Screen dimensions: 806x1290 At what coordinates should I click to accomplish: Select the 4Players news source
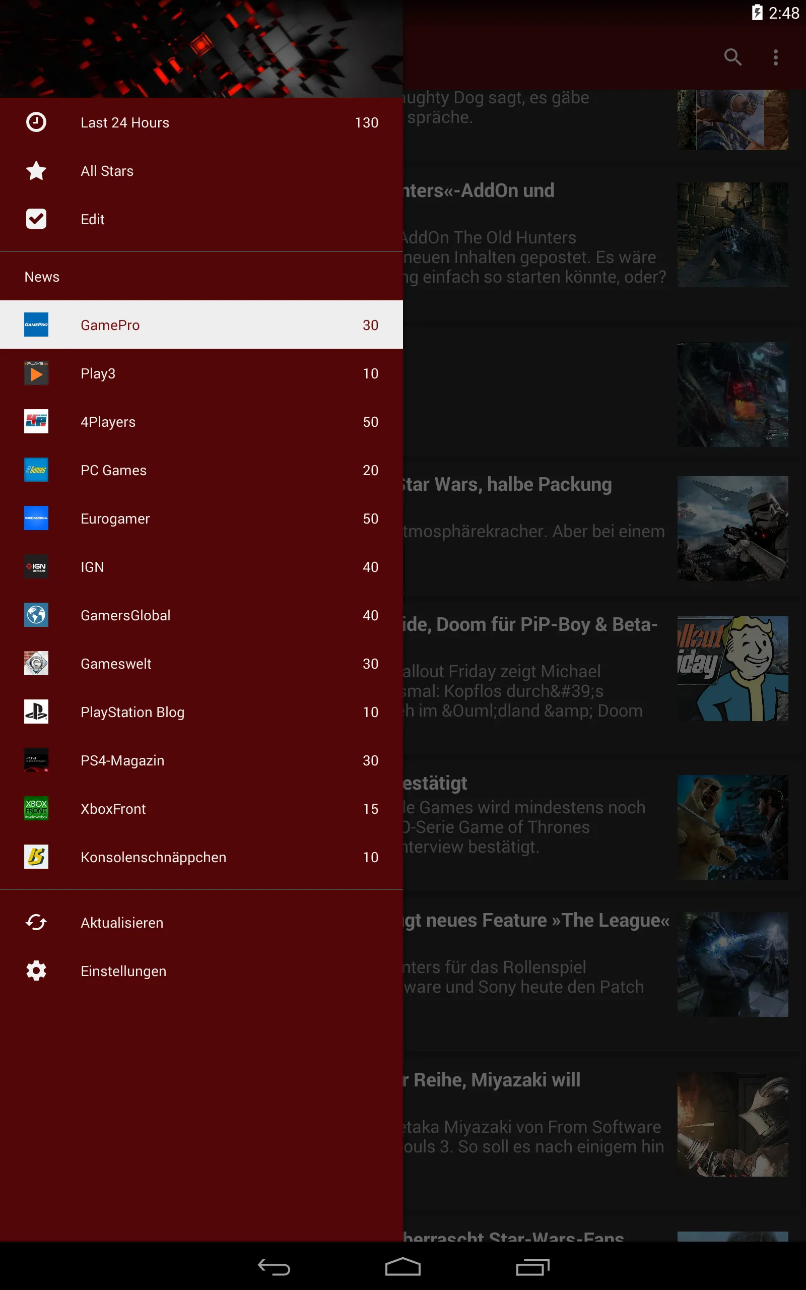click(201, 421)
